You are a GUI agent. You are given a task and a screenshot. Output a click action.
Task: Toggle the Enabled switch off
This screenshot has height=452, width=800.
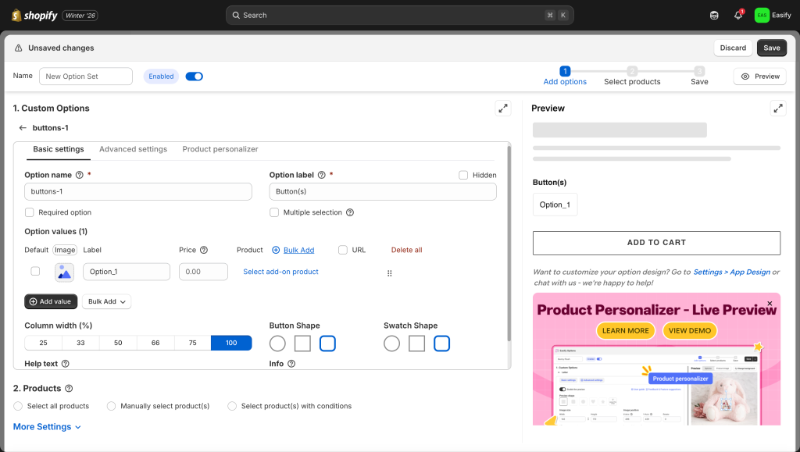194,77
